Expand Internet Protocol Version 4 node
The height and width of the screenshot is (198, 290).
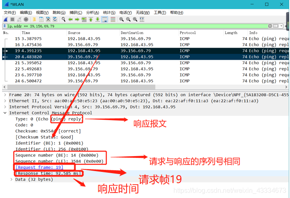(x=5, y=107)
